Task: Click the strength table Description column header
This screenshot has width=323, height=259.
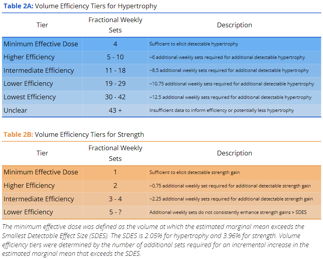Action: 234,153
